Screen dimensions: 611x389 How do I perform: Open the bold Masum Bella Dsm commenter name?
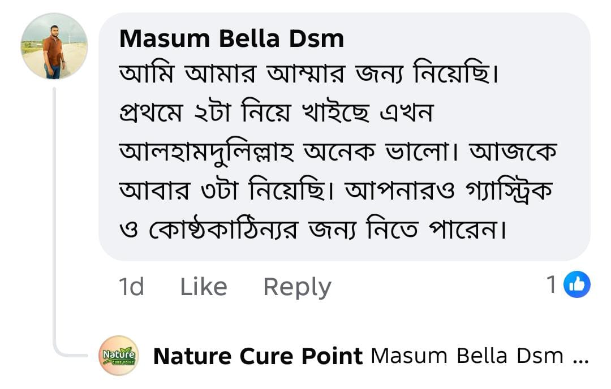pos(232,39)
